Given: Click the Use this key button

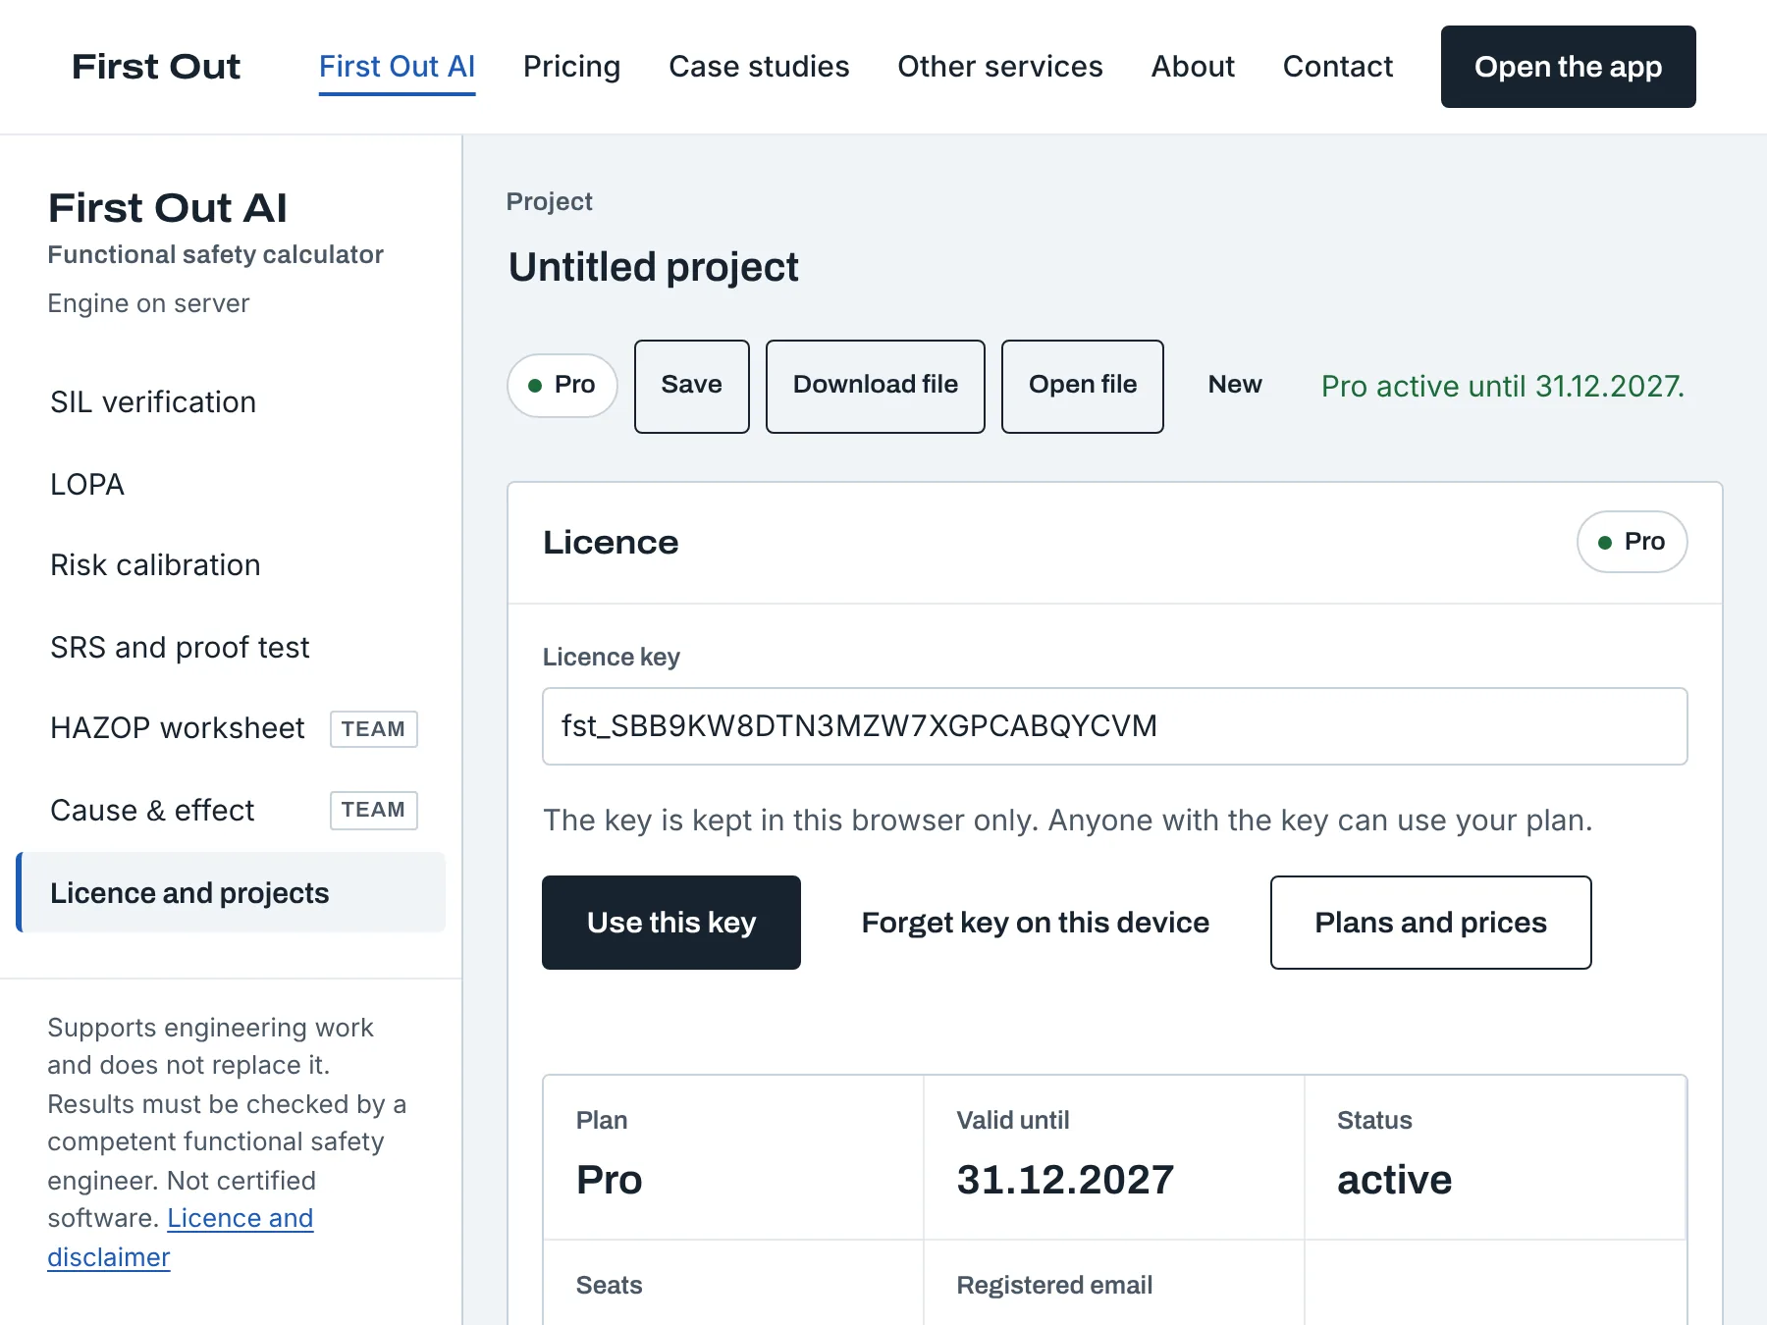Looking at the screenshot, I should [670, 923].
